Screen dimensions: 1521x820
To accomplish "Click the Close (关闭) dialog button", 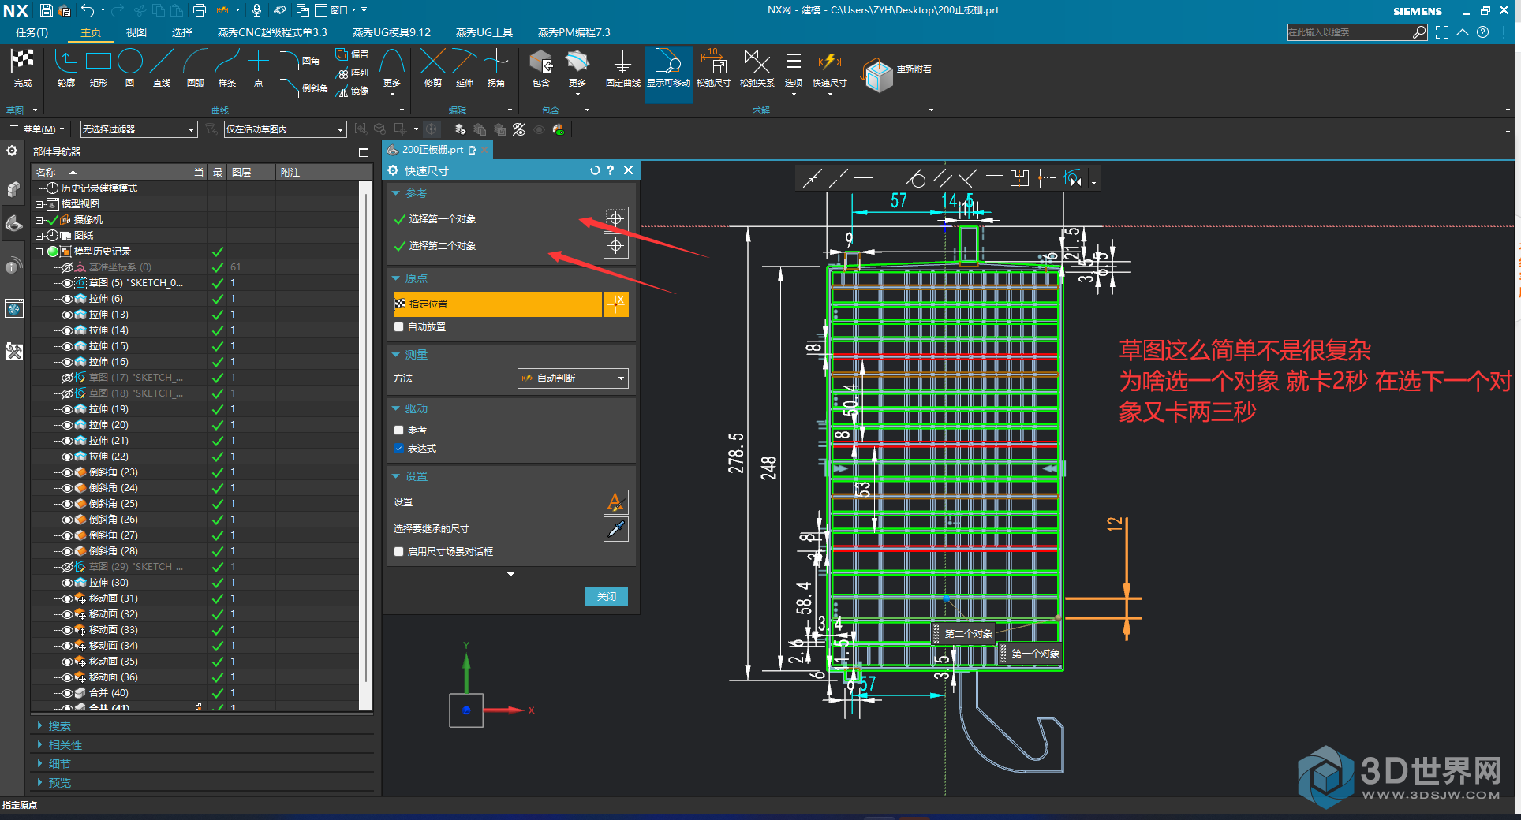I will point(607,597).
